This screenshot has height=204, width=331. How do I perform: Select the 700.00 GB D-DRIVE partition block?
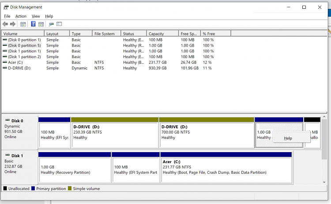click(x=206, y=135)
